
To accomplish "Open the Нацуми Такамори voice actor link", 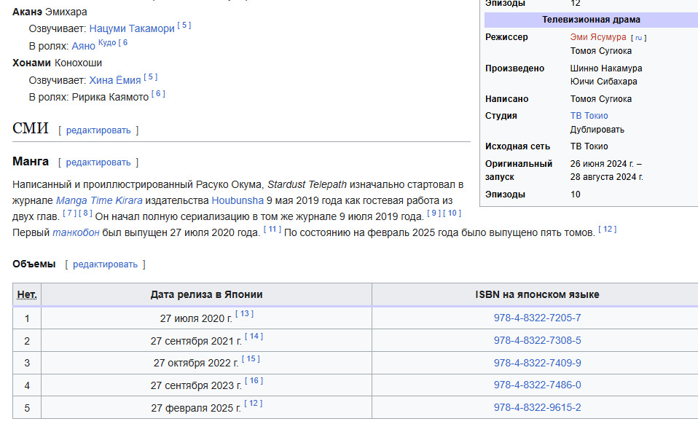I will tap(132, 28).
